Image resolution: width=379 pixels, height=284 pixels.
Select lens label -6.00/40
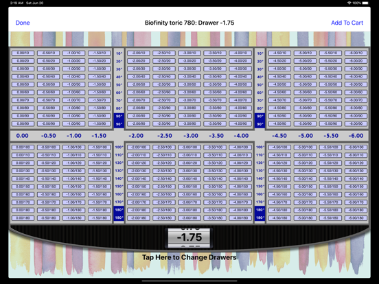coord(356,77)
